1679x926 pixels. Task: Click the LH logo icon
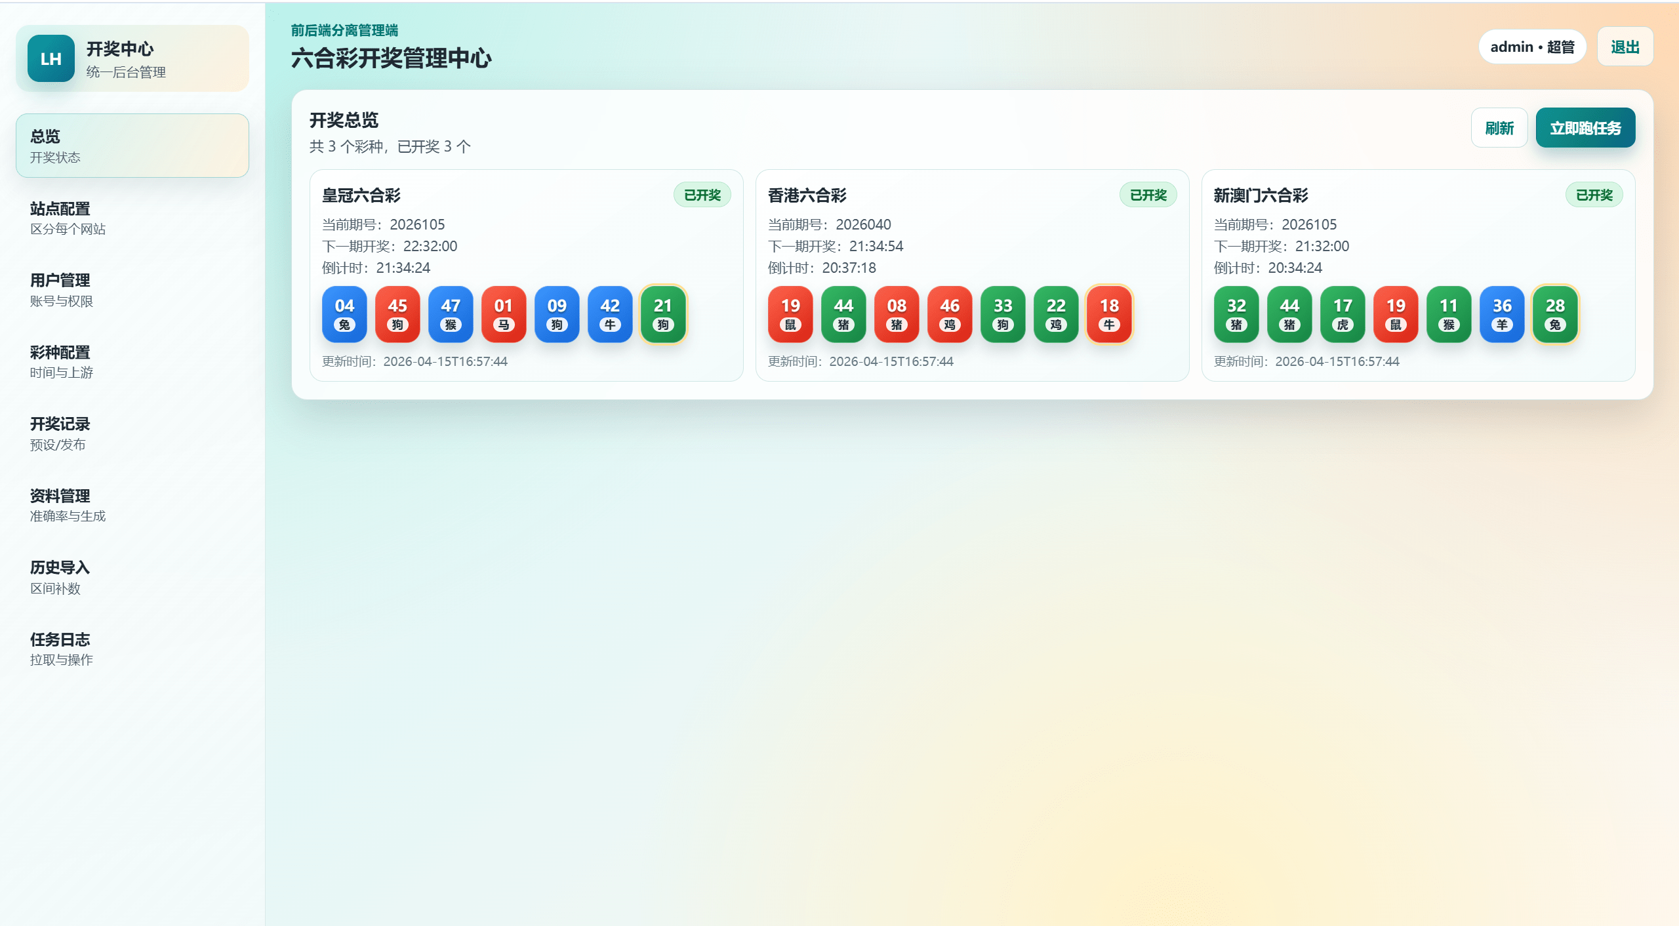coord(51,58)
